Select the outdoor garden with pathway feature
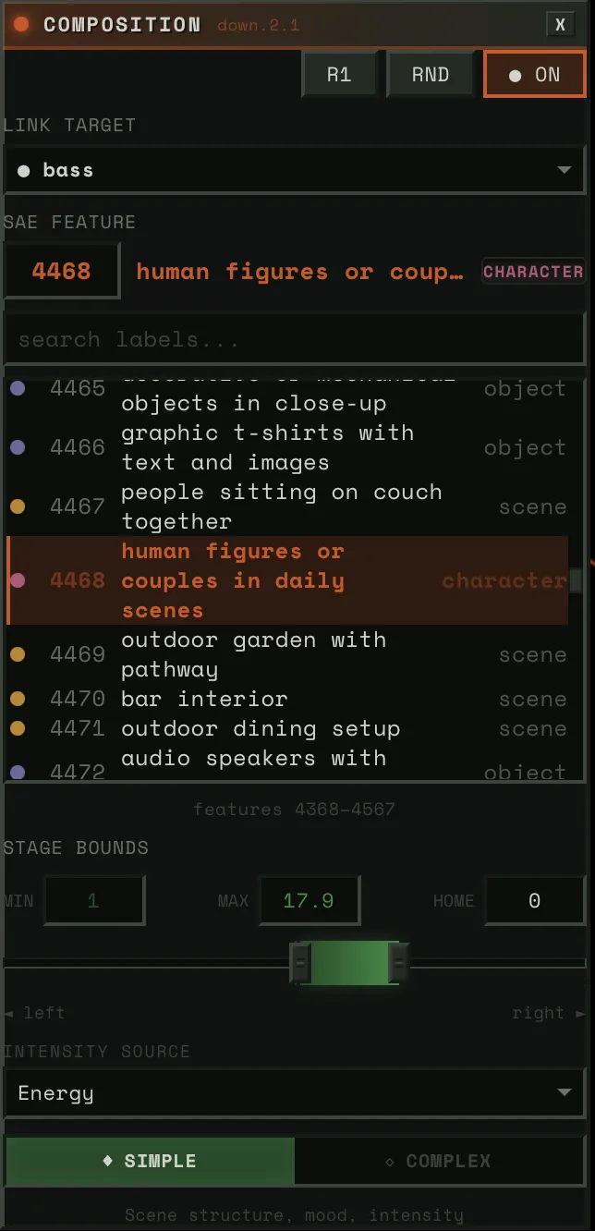This screenshot has width=595, height=1231. coord(253,654)
